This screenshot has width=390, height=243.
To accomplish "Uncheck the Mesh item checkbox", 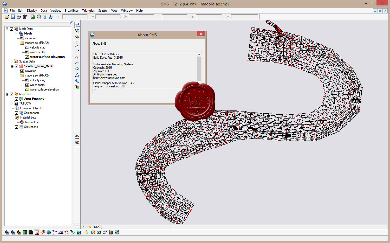I will click(17, 33).
